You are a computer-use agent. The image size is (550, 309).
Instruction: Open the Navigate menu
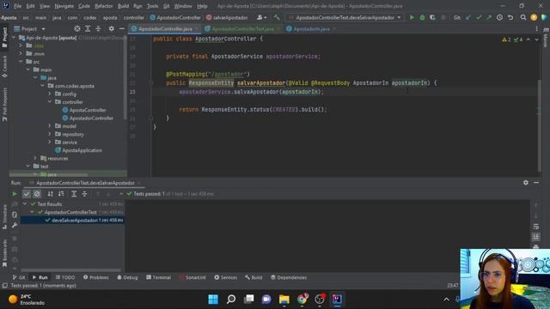64,6
